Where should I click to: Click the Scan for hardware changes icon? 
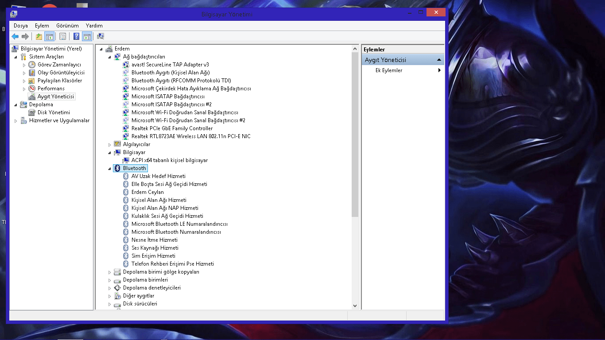tap(101, 36)
